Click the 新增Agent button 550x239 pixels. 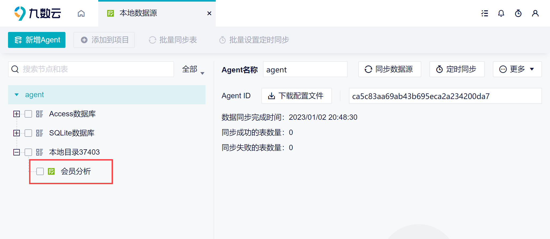coord(37,40)
